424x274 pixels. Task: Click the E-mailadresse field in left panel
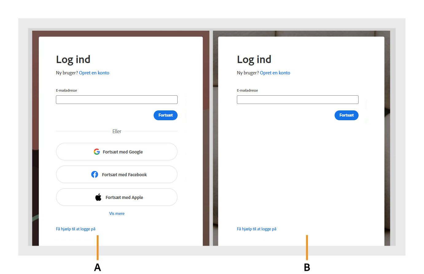[x=116, y=100]
